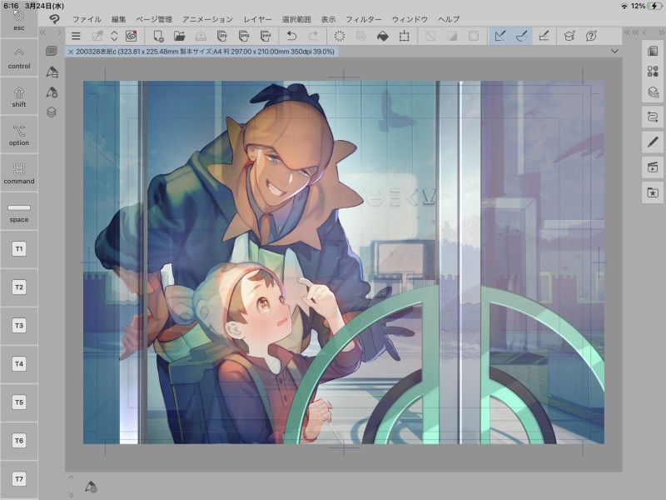
Task: Open the four-squares palette icon on right dock
Action: click(x=653, y=71)
